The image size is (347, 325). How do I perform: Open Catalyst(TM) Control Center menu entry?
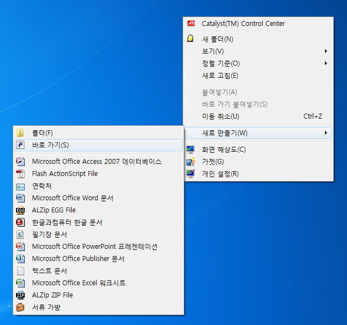coord(258,24)
